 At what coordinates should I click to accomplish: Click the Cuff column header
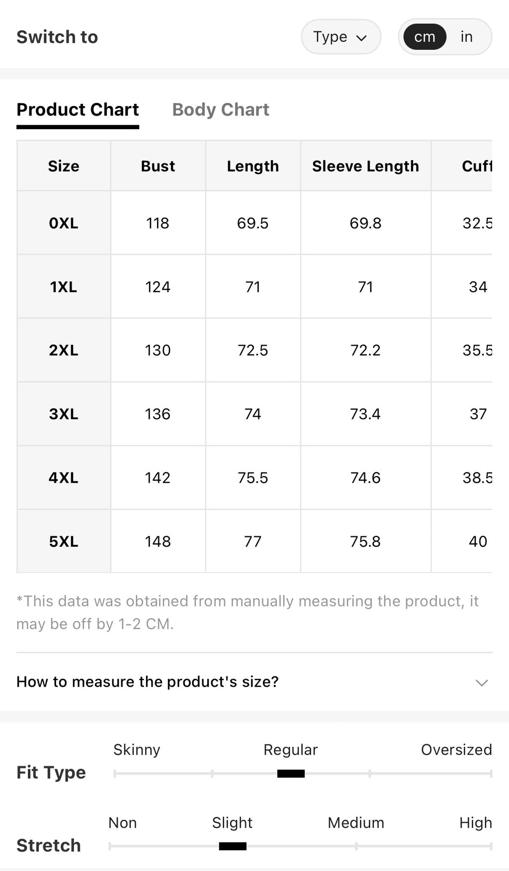coord(477,166)
